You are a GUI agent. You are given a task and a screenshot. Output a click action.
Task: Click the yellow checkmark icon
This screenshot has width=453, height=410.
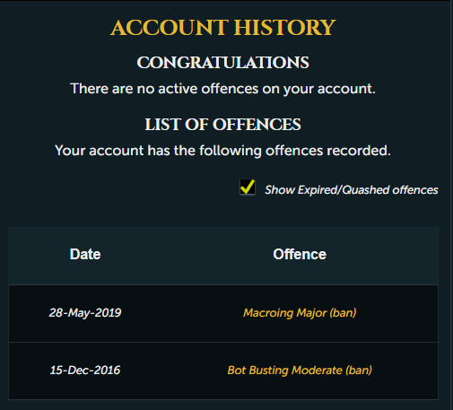point(248,187)
